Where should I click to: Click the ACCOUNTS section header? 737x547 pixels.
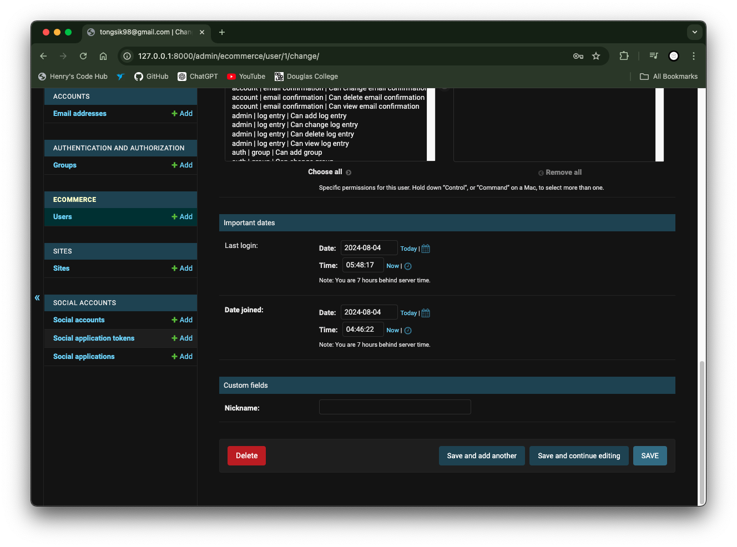click(x=121, y=97)
